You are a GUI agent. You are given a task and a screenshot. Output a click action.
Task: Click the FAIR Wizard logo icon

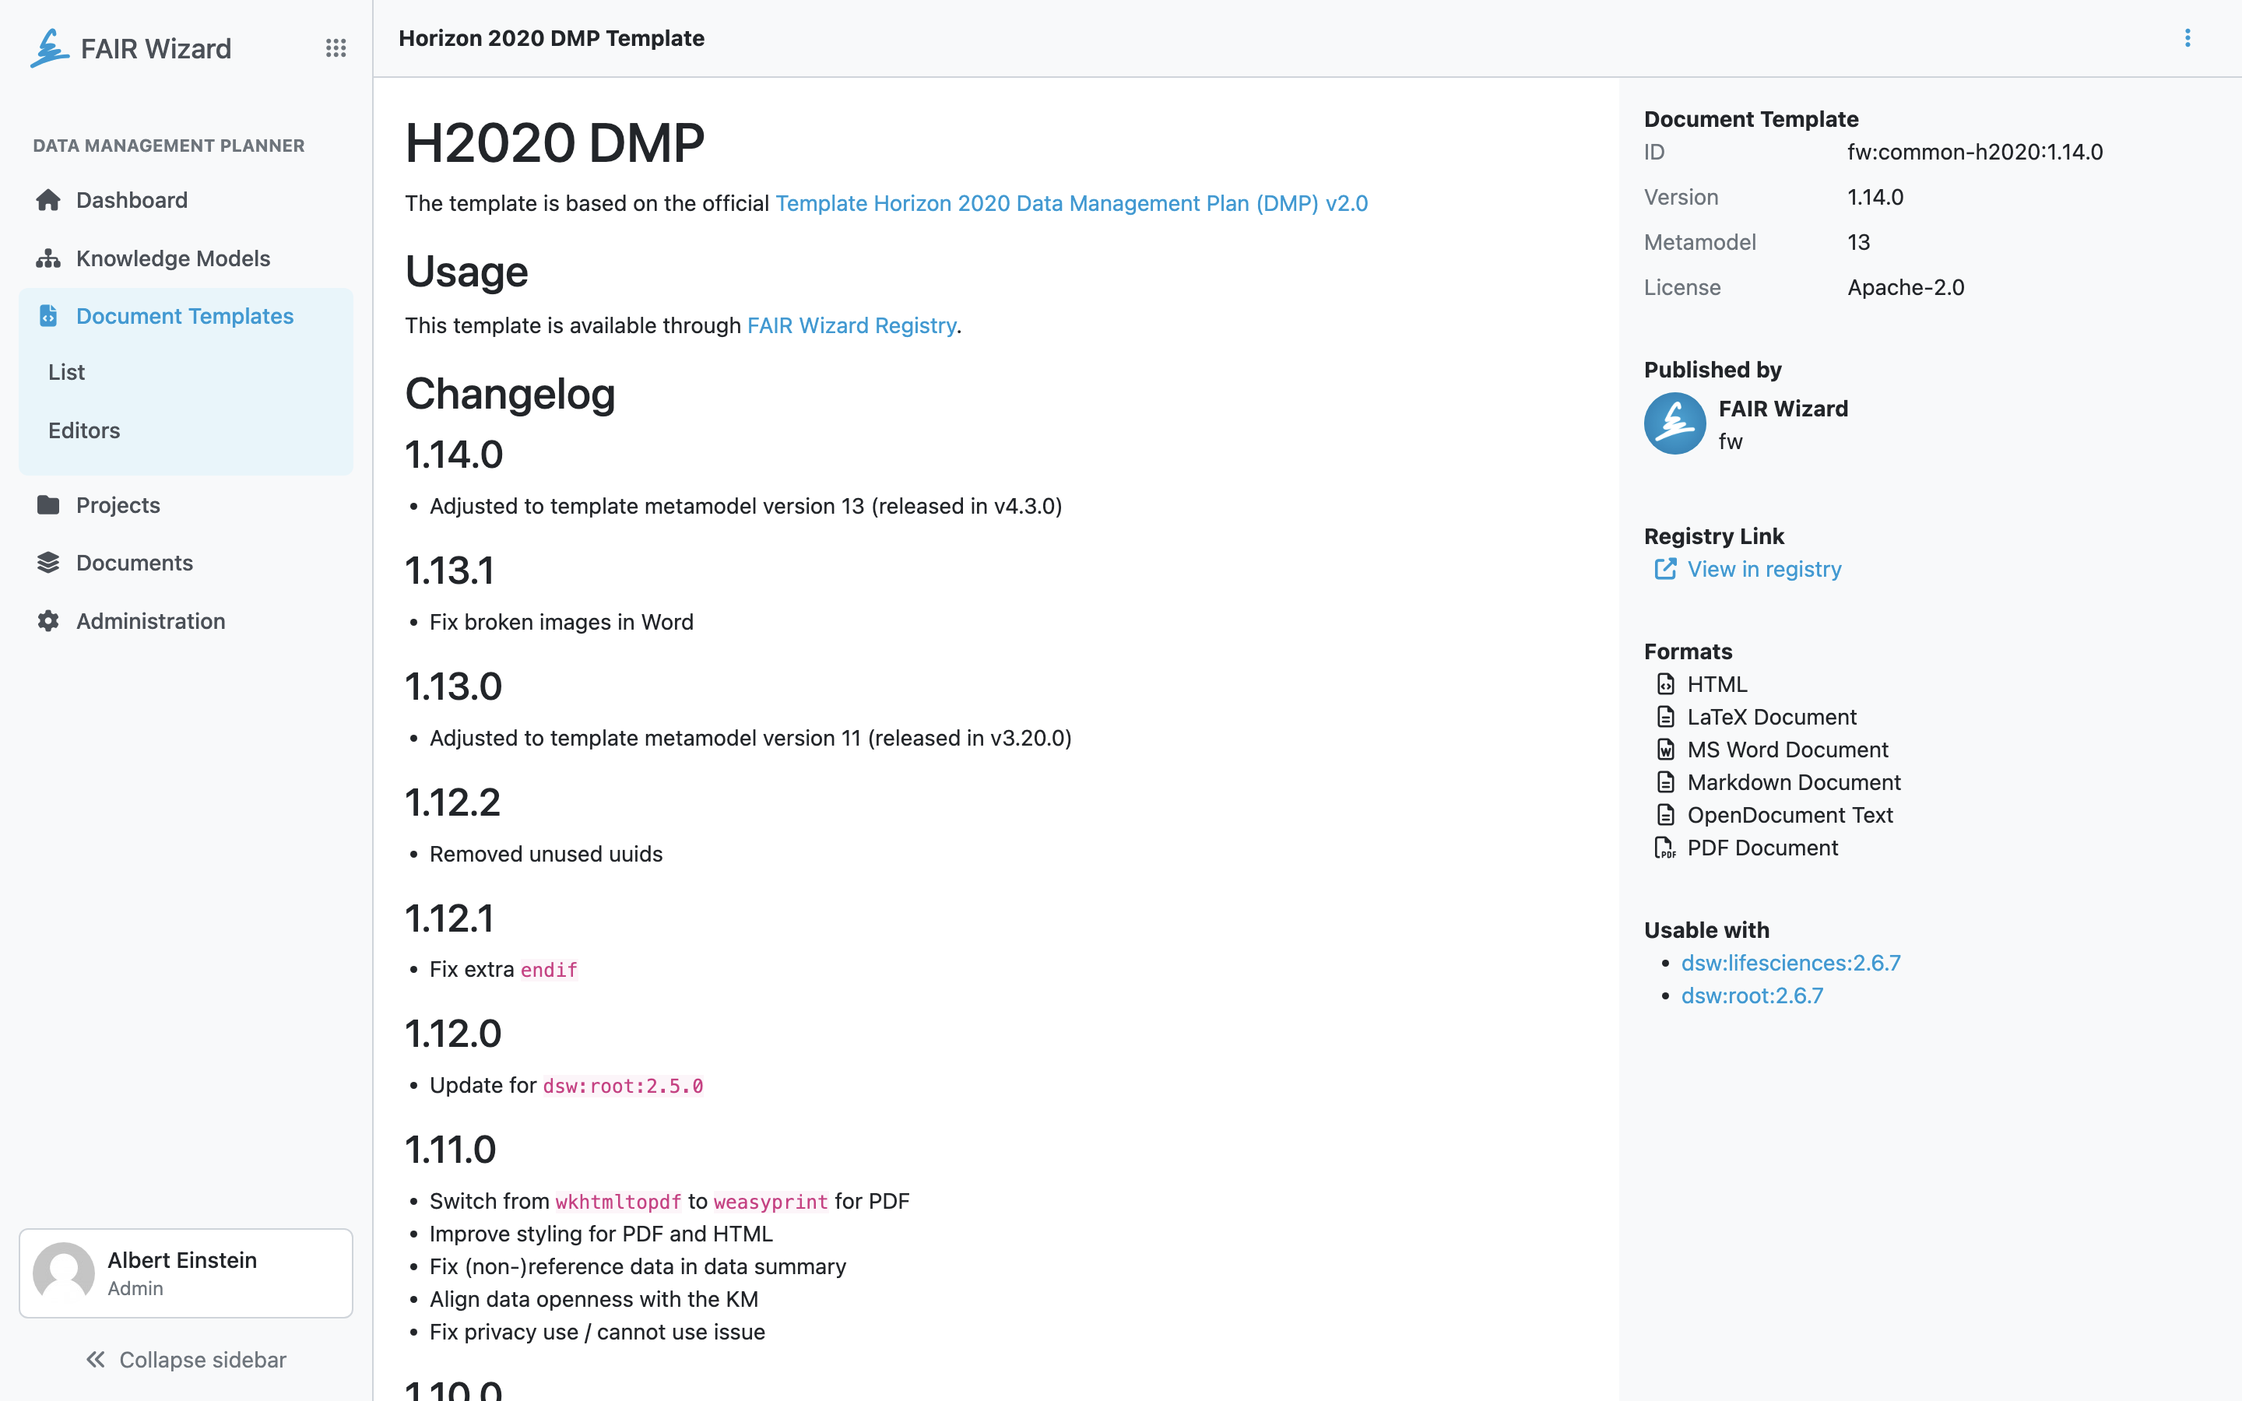tap(49, 48)
